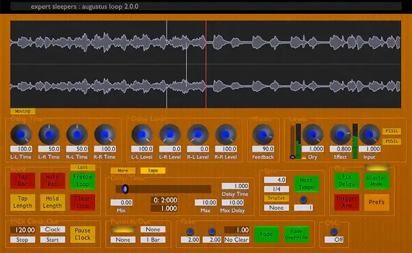Click the Delay Time value field 1.000

click(235, 186)
